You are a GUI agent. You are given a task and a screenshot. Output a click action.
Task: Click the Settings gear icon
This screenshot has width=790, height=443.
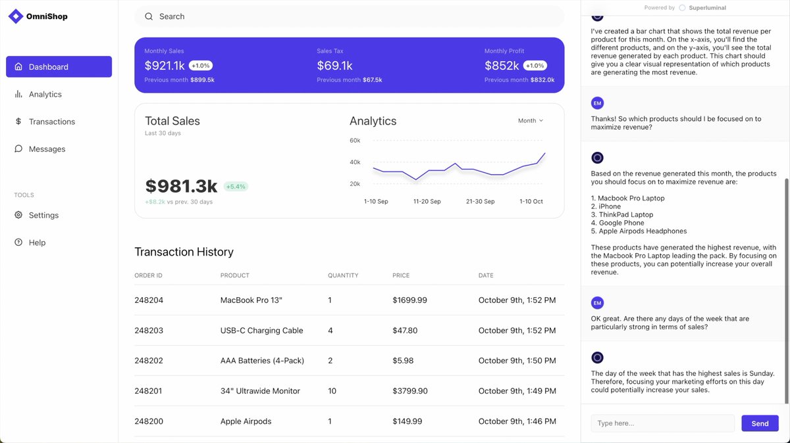(18, 215)
